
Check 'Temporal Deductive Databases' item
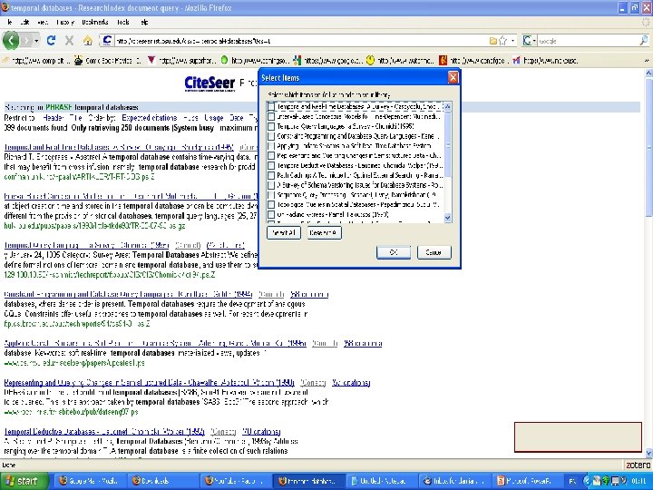pyautogui.click(x=271, y=165)
